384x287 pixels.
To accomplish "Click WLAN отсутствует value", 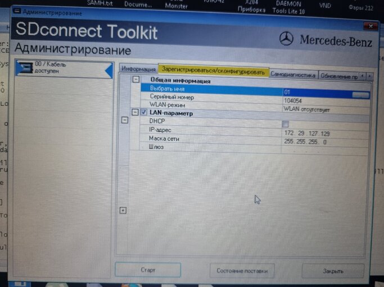I will [x=306, y=109].
